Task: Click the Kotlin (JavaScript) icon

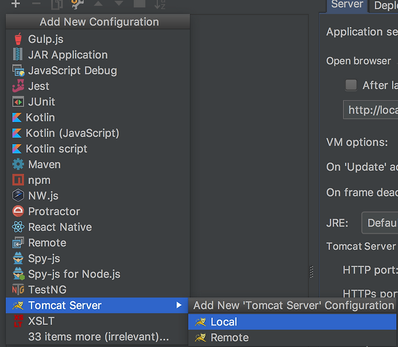Action: (x=17, y=133)
